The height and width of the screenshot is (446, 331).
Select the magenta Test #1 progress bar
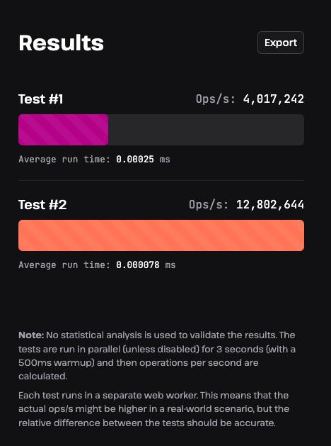[x=63, y=130]
